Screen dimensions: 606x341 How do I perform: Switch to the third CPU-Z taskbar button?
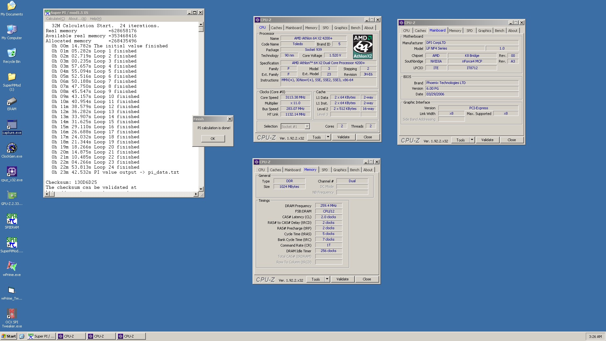tap(131, 336)
